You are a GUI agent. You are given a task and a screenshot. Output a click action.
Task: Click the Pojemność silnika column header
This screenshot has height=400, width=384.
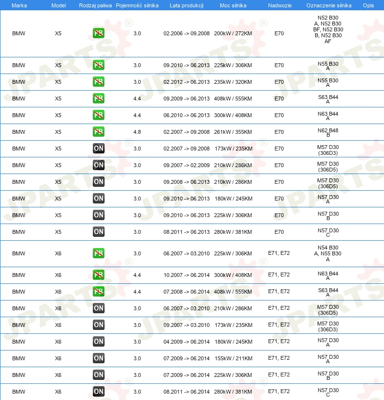tap(137, 5)
